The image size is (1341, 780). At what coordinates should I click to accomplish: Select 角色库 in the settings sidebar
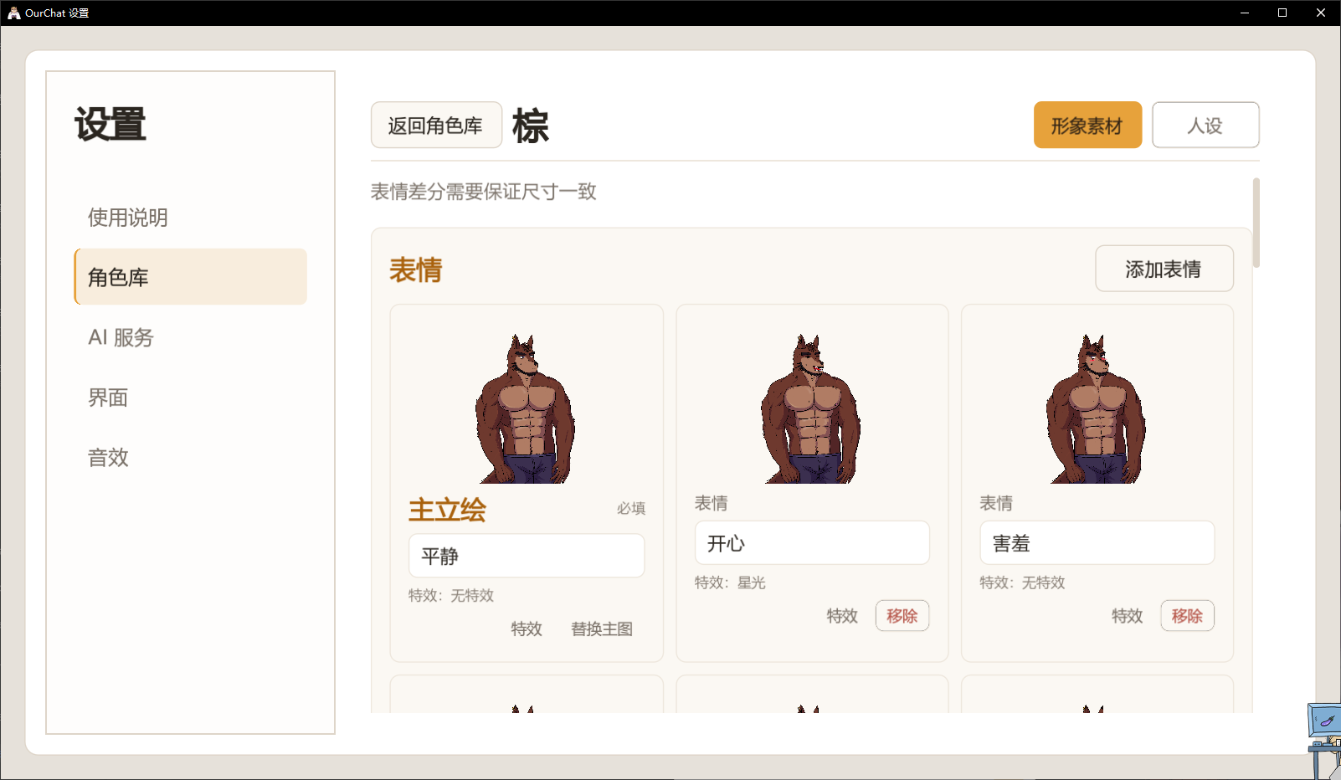(x=191, y=277)
